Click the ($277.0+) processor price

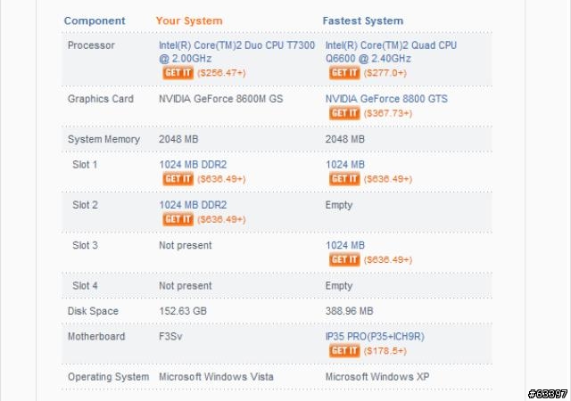tap(385, 73)
